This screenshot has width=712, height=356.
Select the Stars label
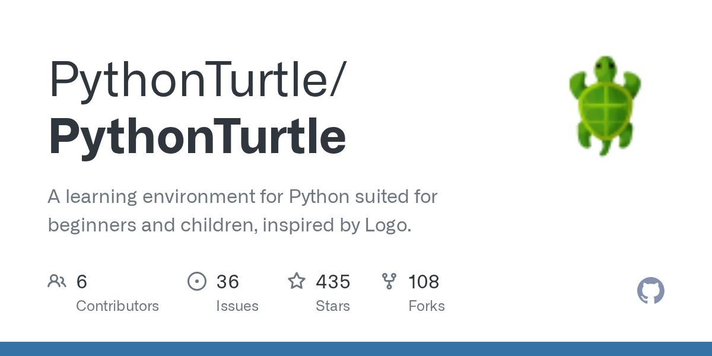click(333, 306)
